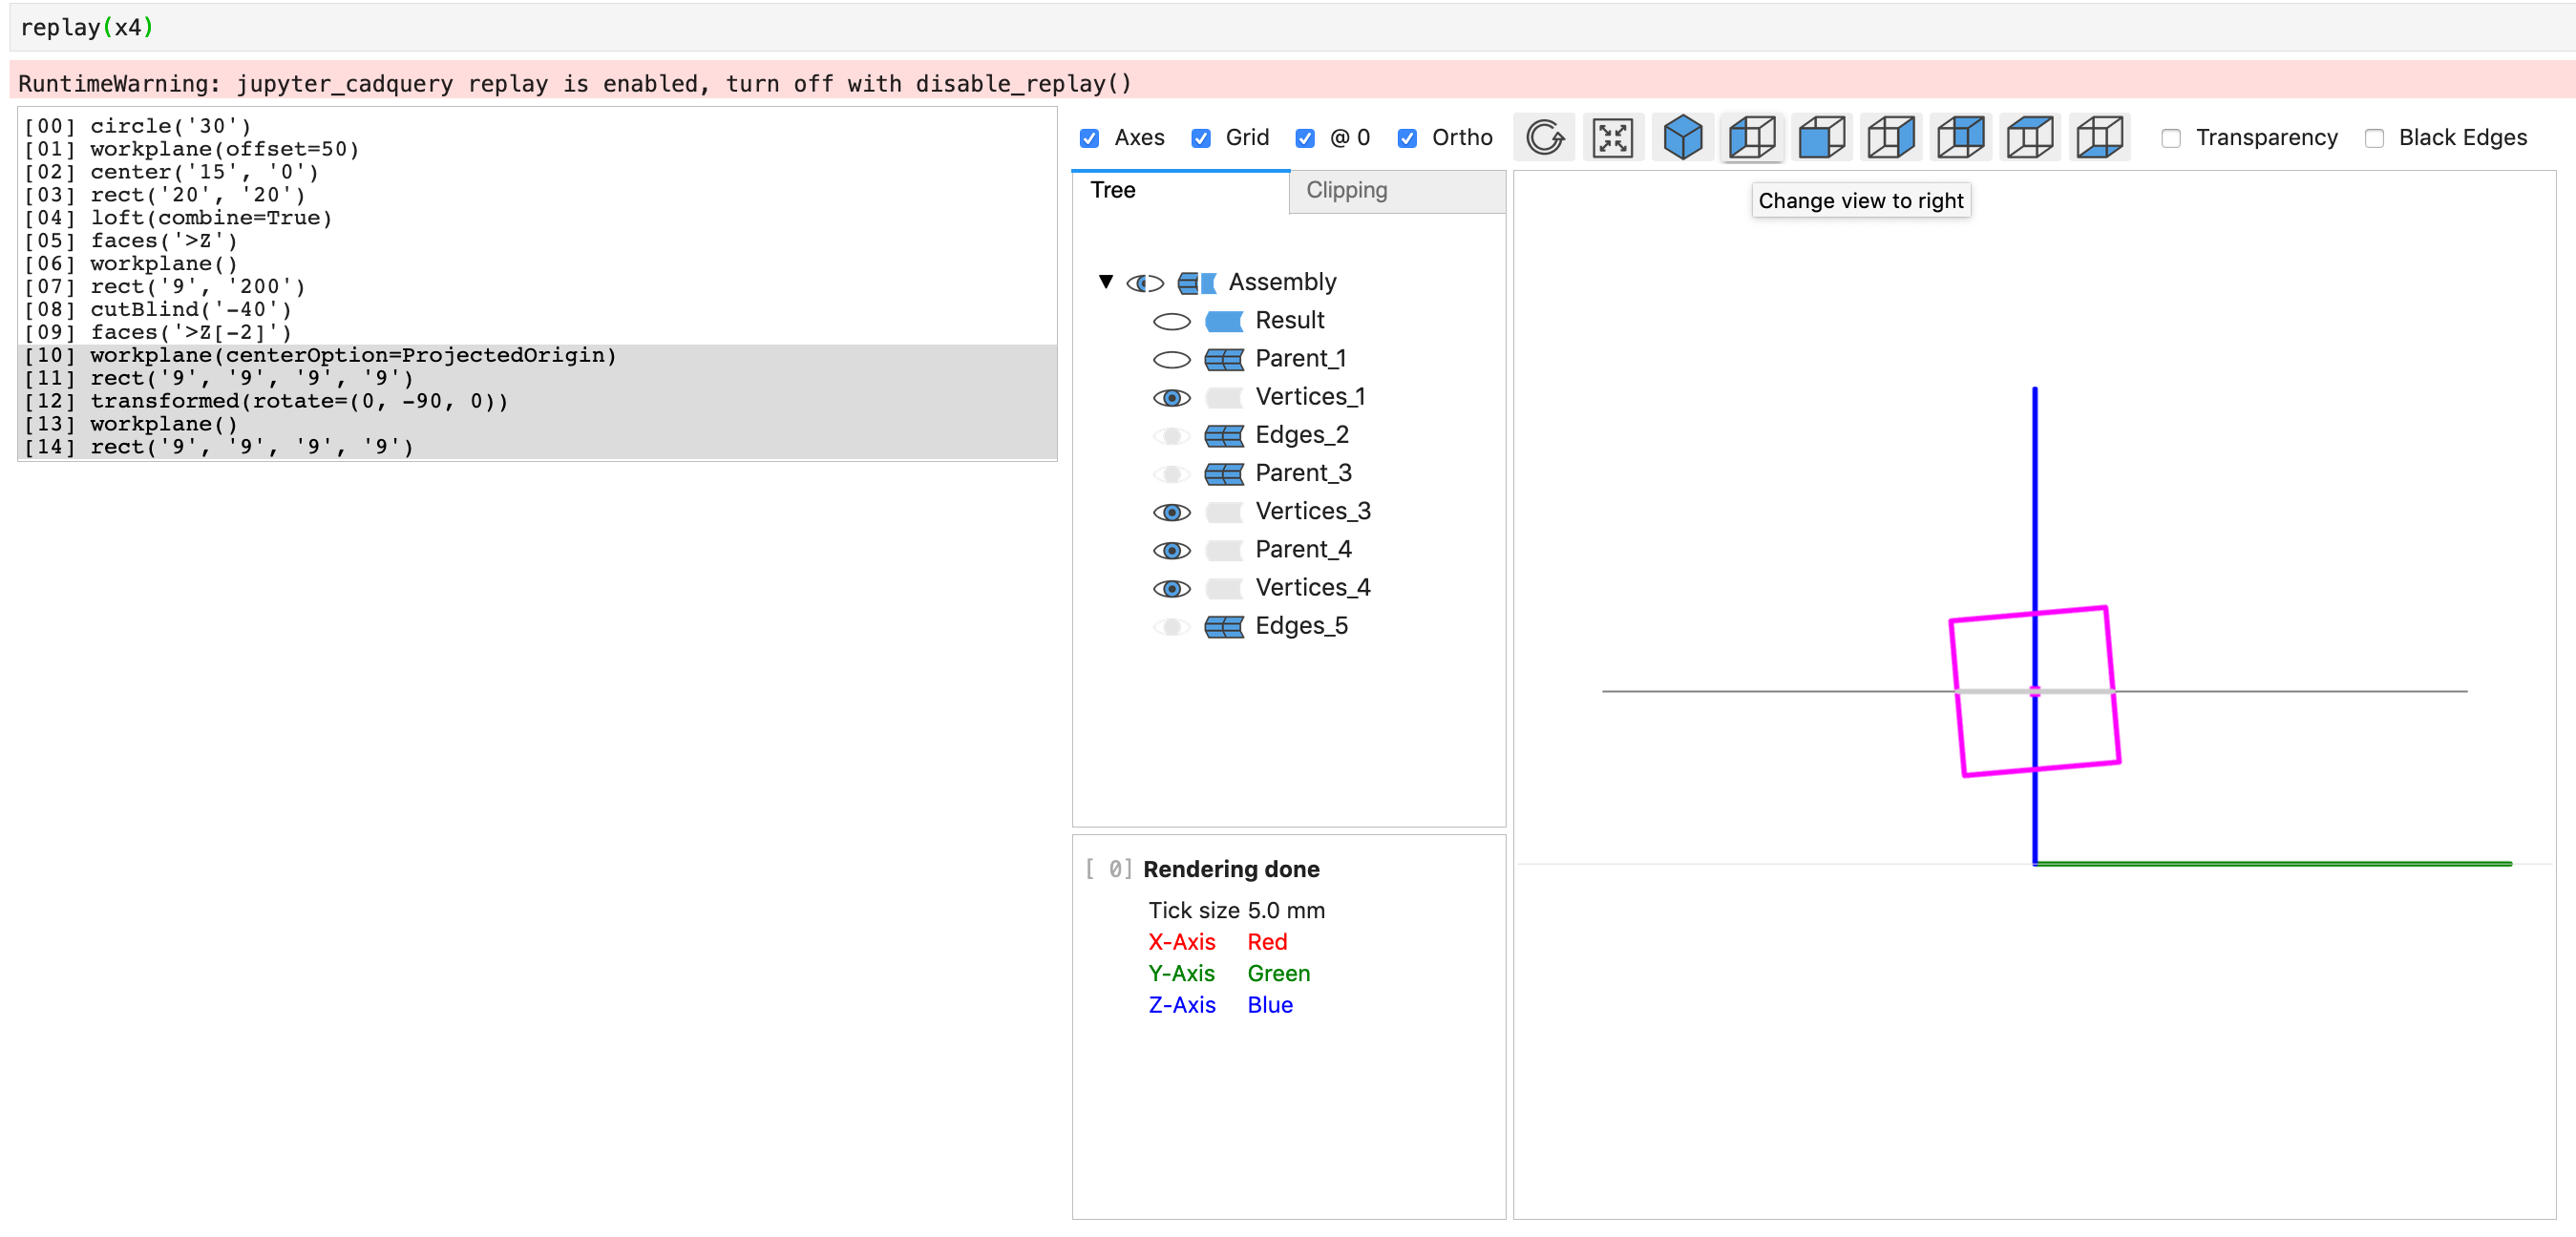Select code line 05 faces('>Z')
The height and width of the screenshot is (1237, 2576).
tap(160, 240)
